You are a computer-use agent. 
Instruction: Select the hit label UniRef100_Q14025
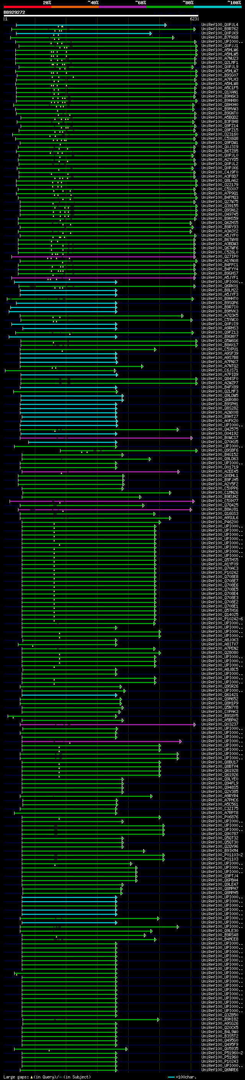[x=220, y=615]
